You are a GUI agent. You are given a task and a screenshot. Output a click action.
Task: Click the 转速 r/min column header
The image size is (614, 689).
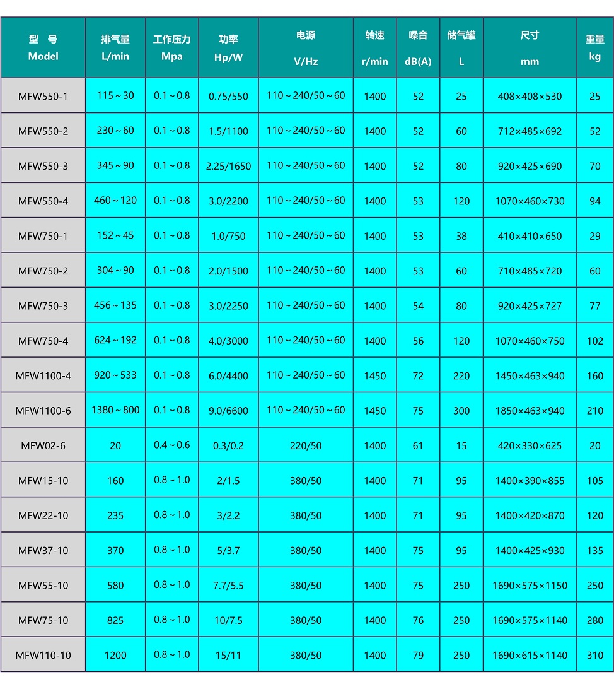(x=375, y=47)
